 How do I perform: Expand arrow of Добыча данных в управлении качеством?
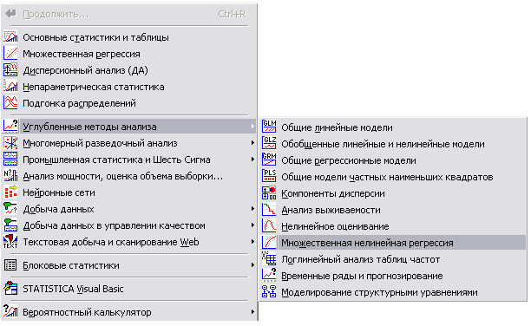(x=252, y=225)
